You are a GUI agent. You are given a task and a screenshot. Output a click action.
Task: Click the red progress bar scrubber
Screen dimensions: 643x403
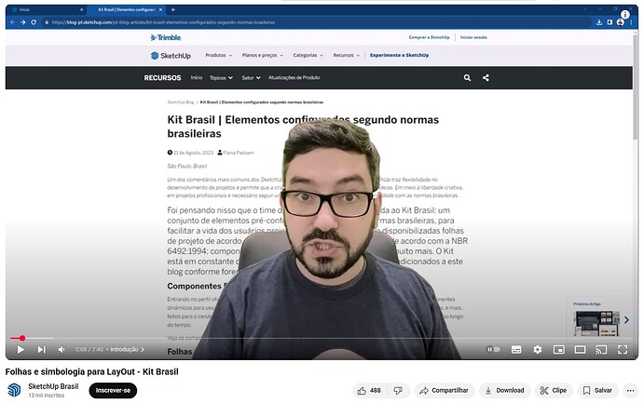tap(22, 338)
